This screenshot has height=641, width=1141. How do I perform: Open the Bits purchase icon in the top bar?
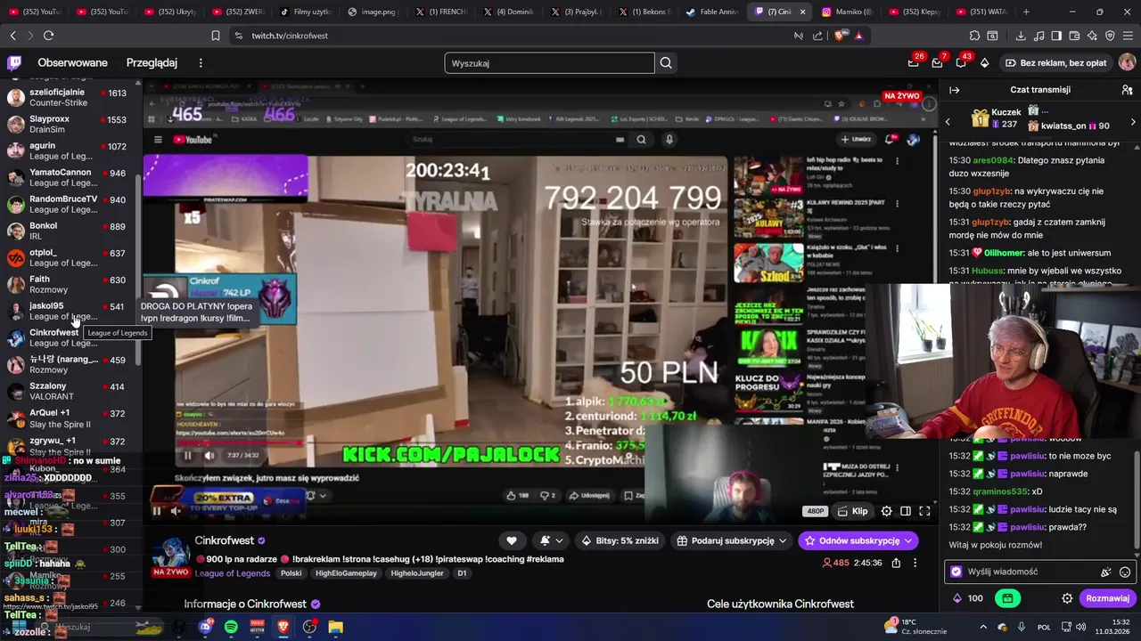coord(984,62)
